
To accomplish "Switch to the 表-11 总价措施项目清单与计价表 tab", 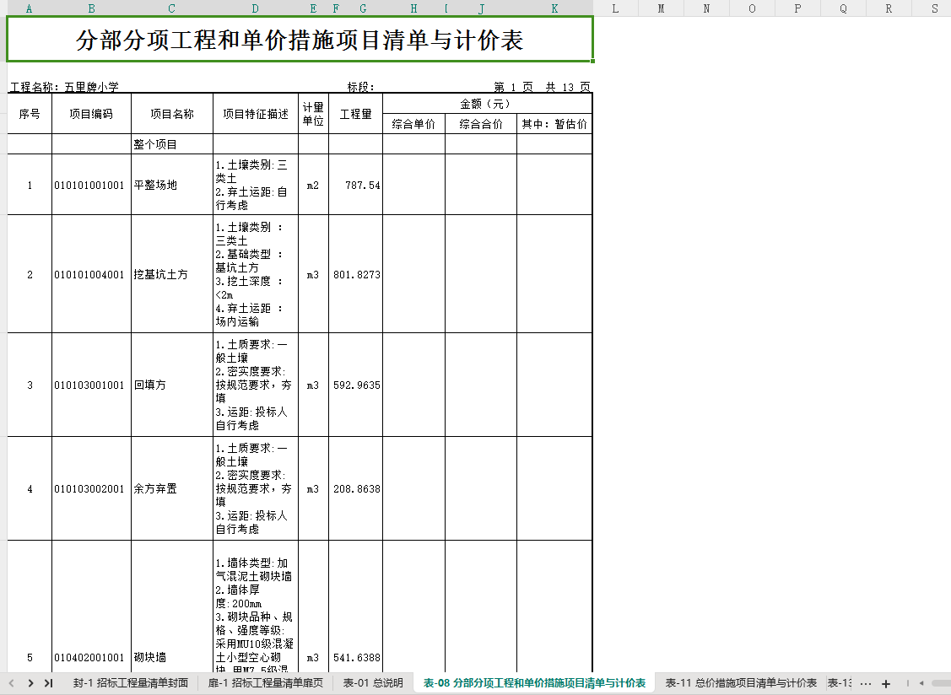I will (x=741, y=683).
